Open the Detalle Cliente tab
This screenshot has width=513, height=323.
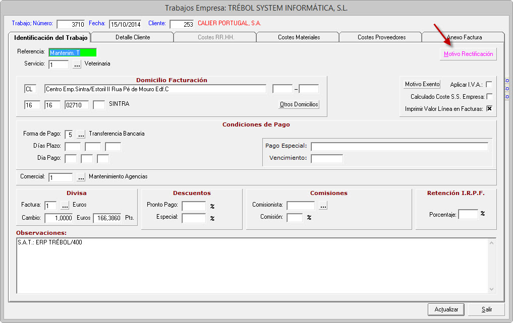click(x=133, y=37)
